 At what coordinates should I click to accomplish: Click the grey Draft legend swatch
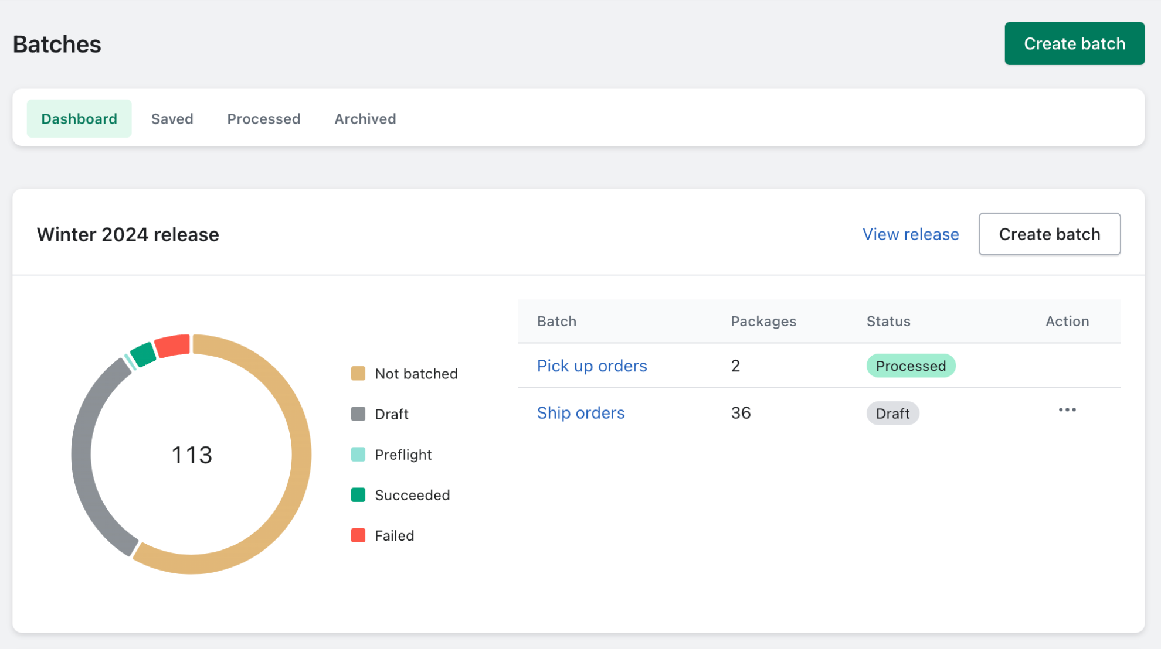click(358, 414)
